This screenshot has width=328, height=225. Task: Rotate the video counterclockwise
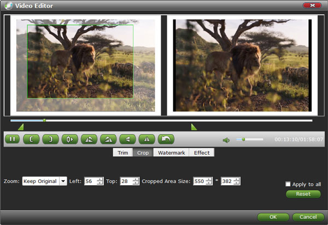click(89, 139)
